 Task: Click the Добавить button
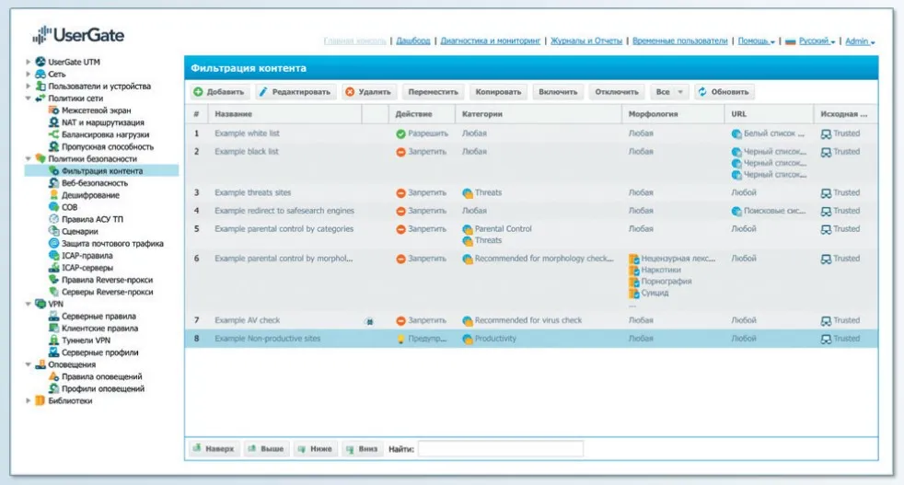point(219,92)
